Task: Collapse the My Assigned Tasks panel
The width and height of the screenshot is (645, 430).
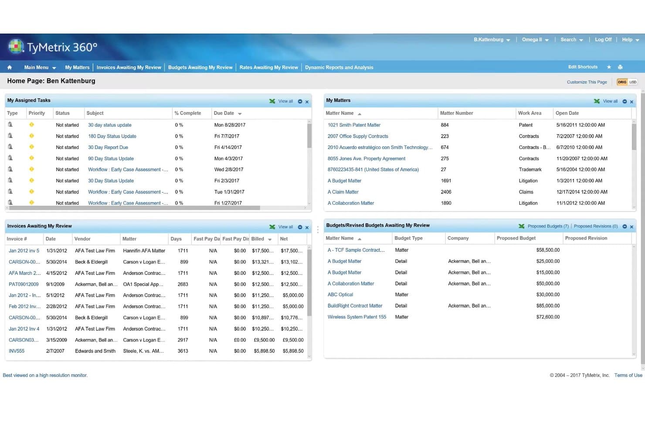Action: click(x=300, y=102)
